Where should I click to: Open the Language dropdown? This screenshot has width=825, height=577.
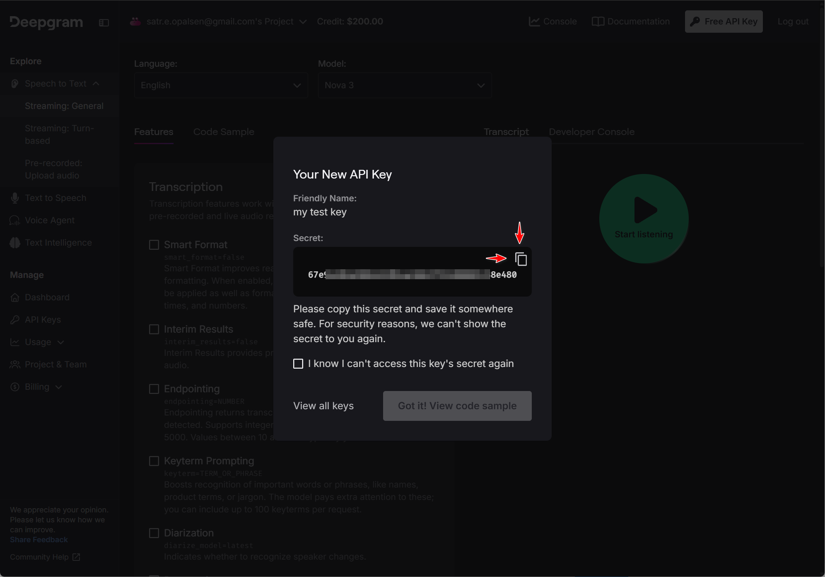pyautogui.click(x=221, y=85)
